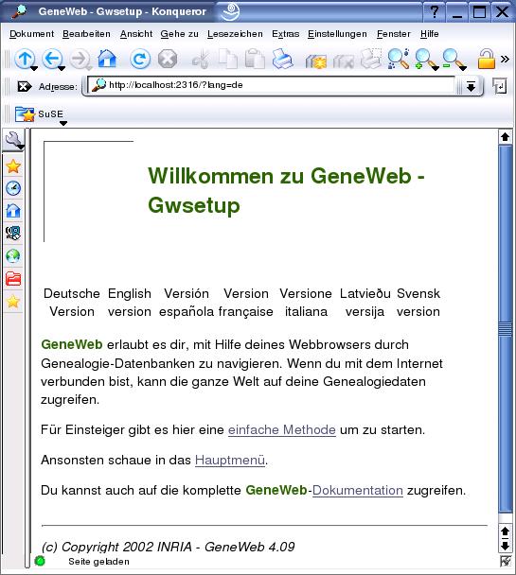
Task: Select the English version language
Action: (x=130, y=303)
